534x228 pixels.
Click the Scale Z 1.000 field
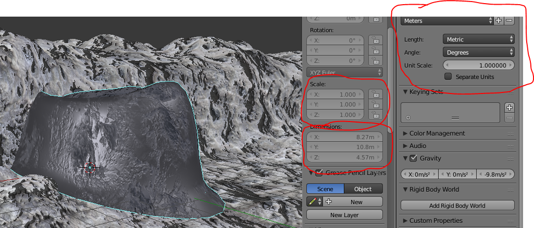click(x=336, y=115)
